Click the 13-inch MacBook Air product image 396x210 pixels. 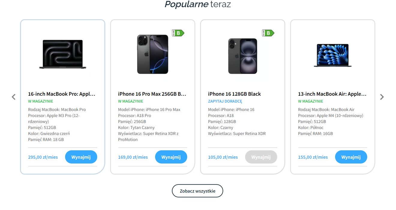(333, 55)
